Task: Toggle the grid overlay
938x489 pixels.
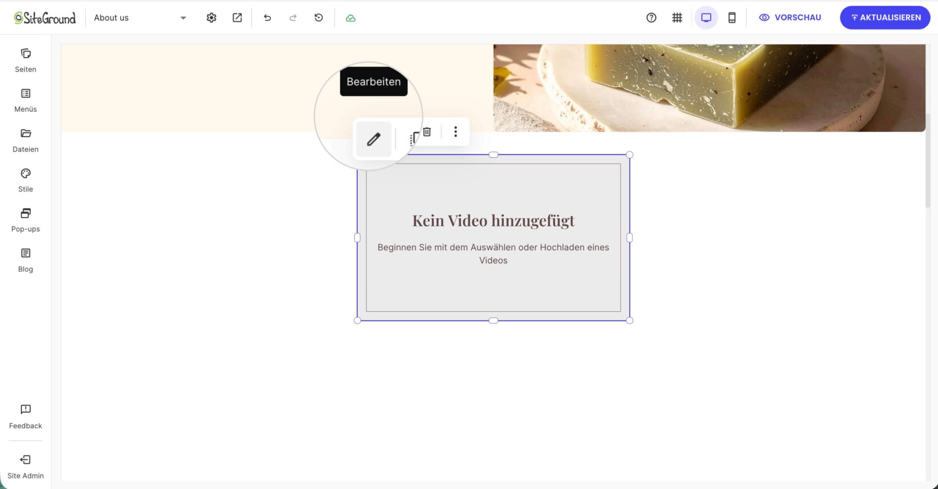Action: (x=677, y=18)
